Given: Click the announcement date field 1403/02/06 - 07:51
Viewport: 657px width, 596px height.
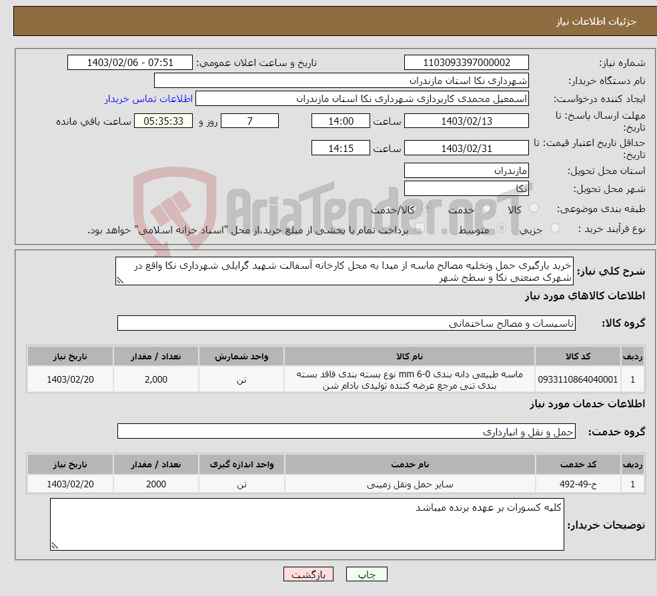Looking at the screenshot, I should 130,63.
